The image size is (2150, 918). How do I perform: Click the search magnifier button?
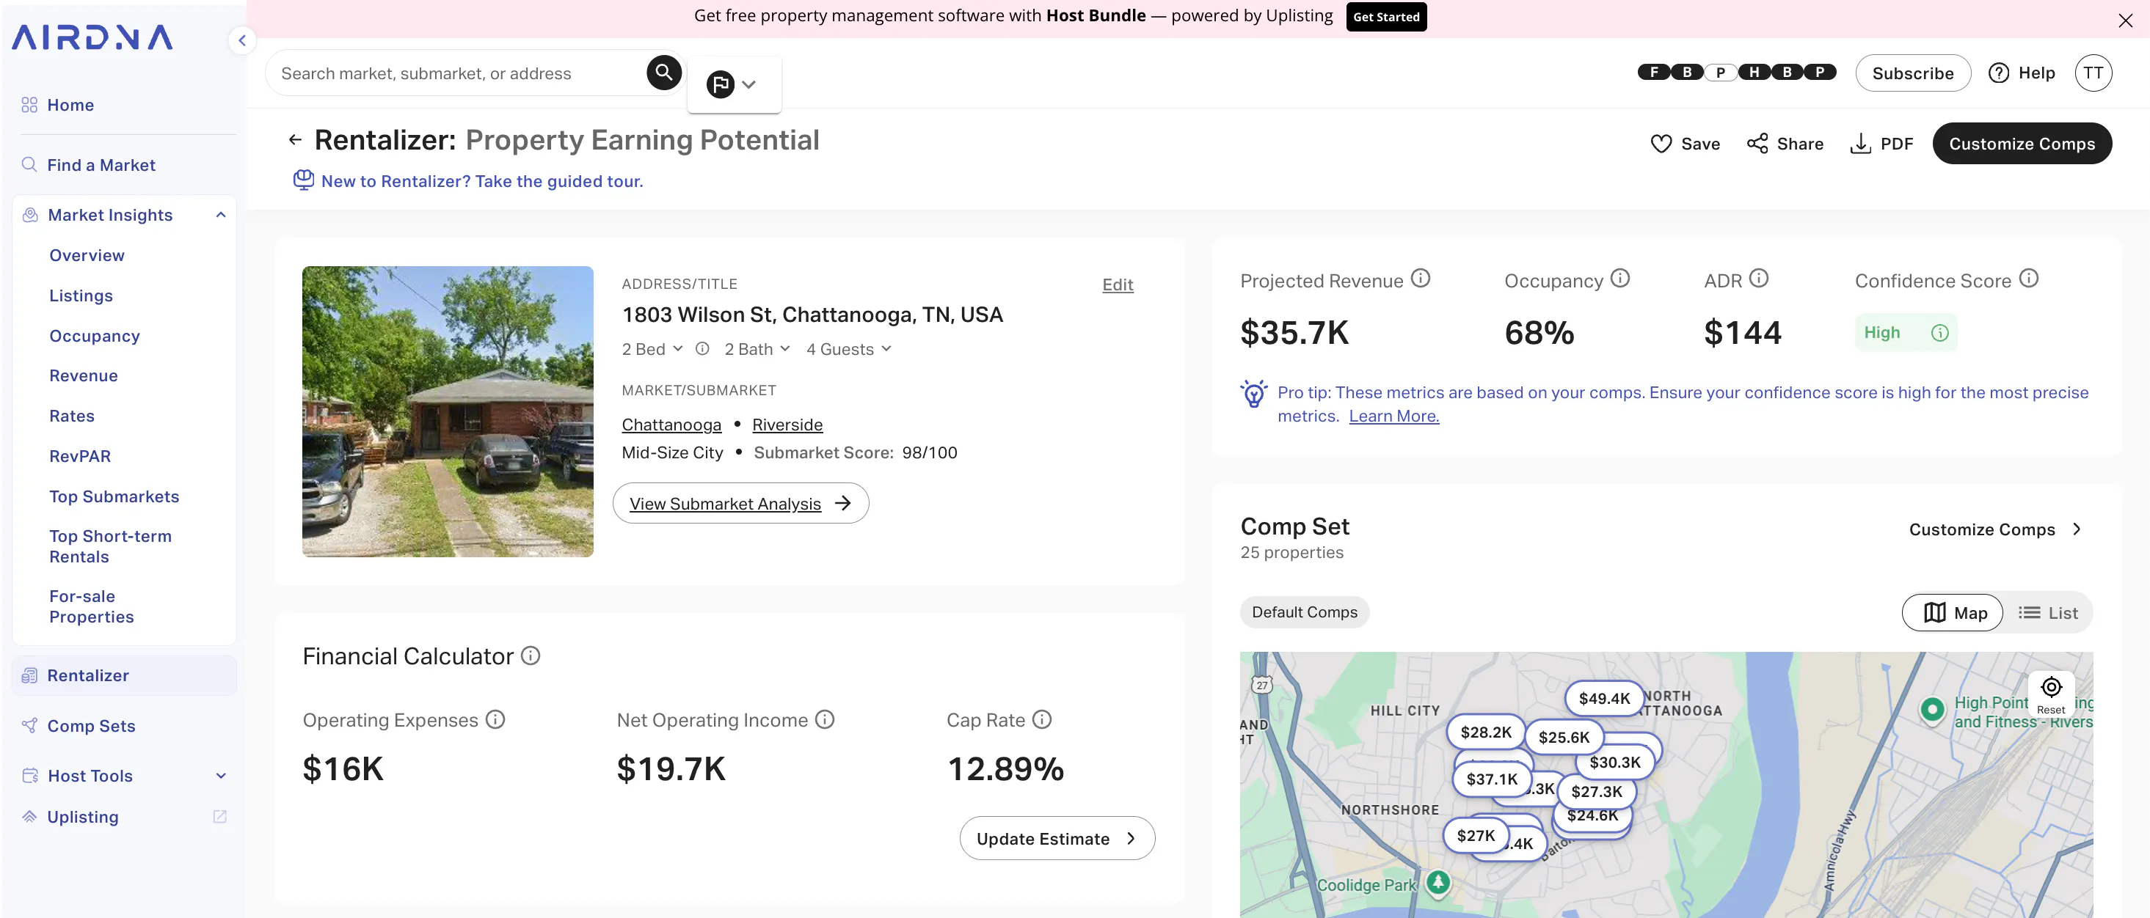[663, 73]
